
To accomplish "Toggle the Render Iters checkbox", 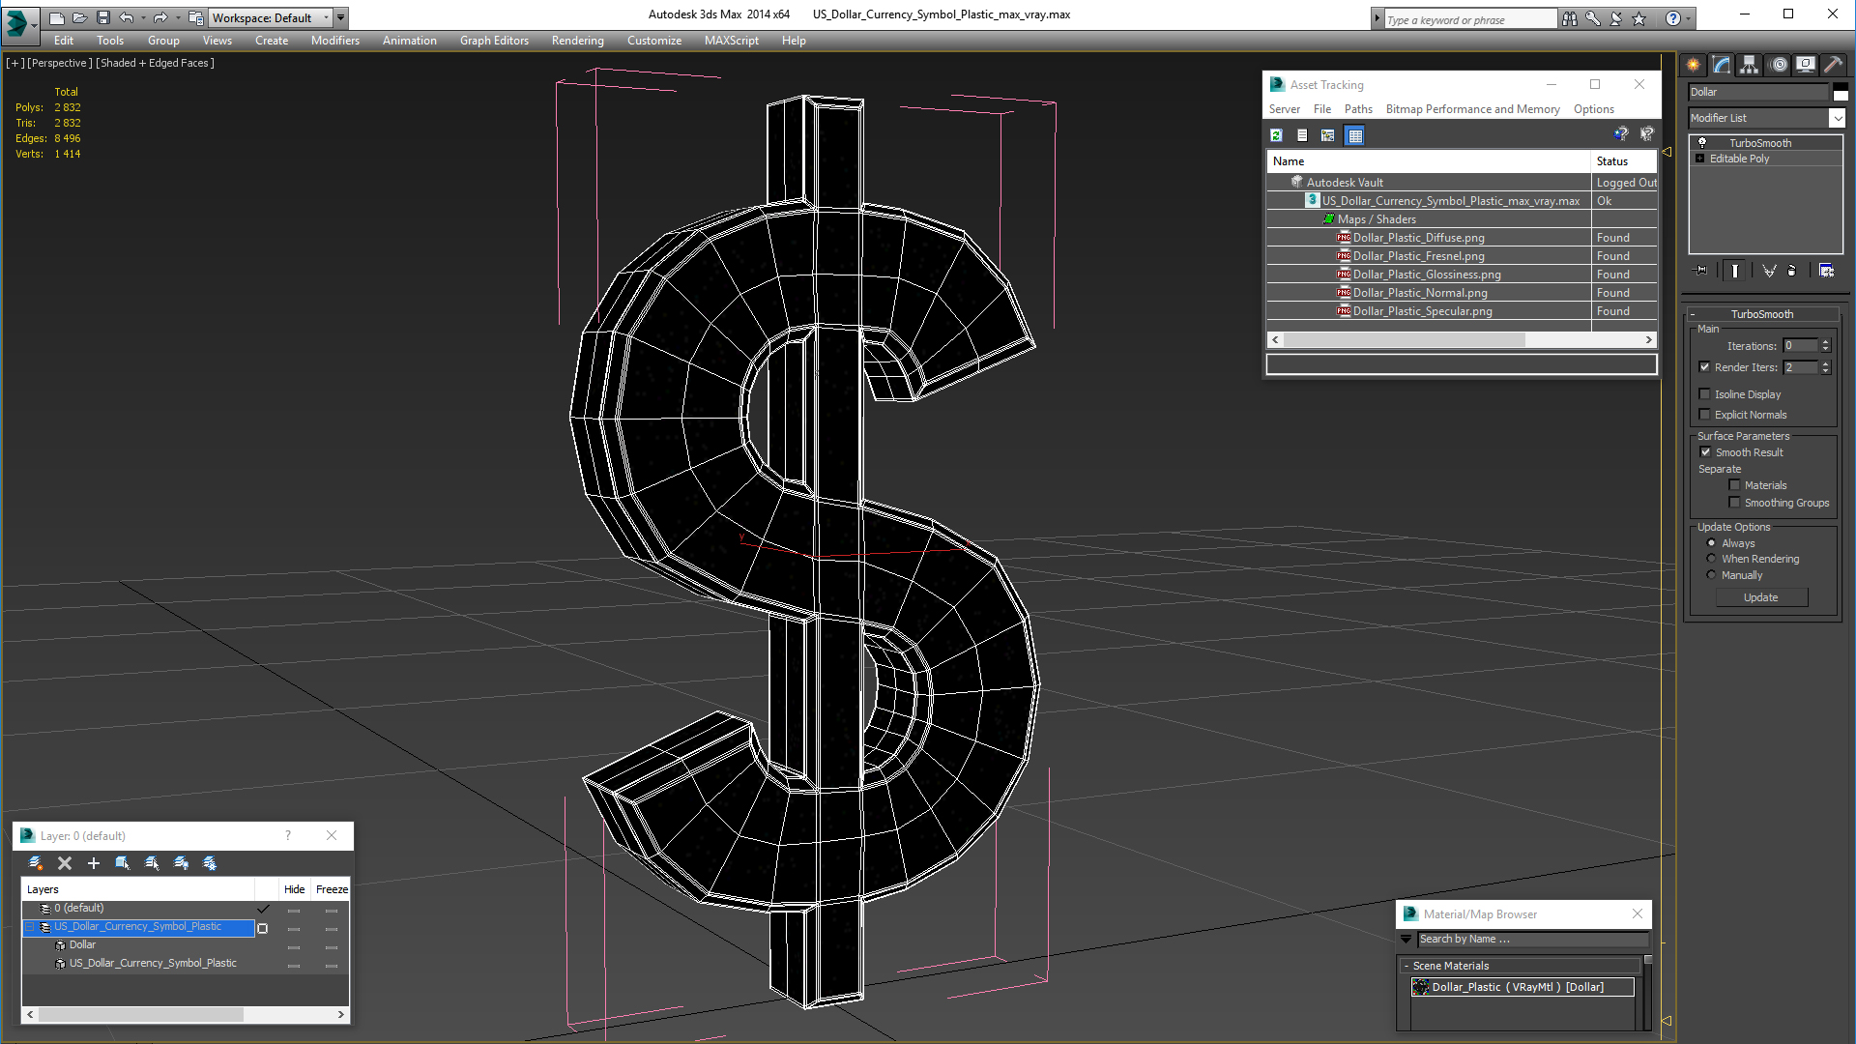I will click(x=1704, y=367).
